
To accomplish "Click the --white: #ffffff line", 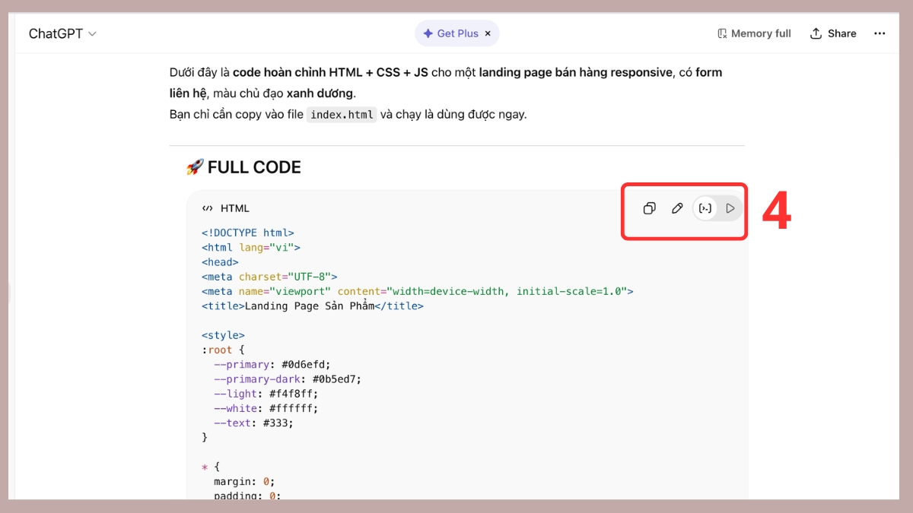I will point(266,408).
